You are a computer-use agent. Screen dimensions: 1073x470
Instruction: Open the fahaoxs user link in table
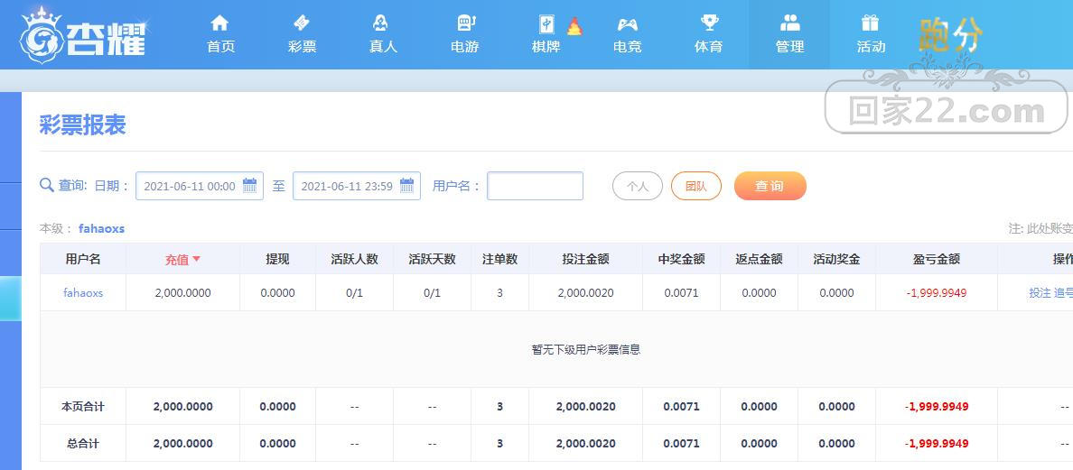(83, 292)
